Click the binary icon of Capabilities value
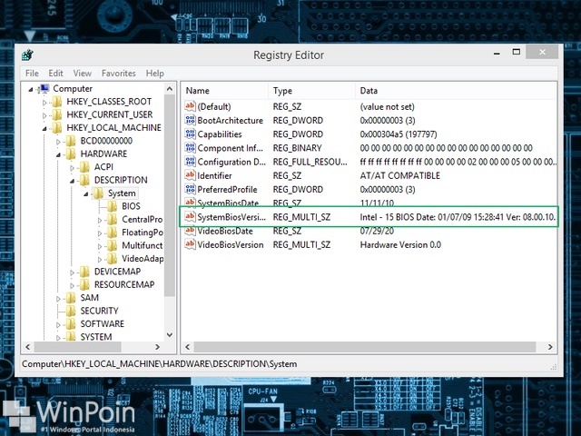Image resolution: width=581 pixels, height=436 pixels. (x=190, y=134)
